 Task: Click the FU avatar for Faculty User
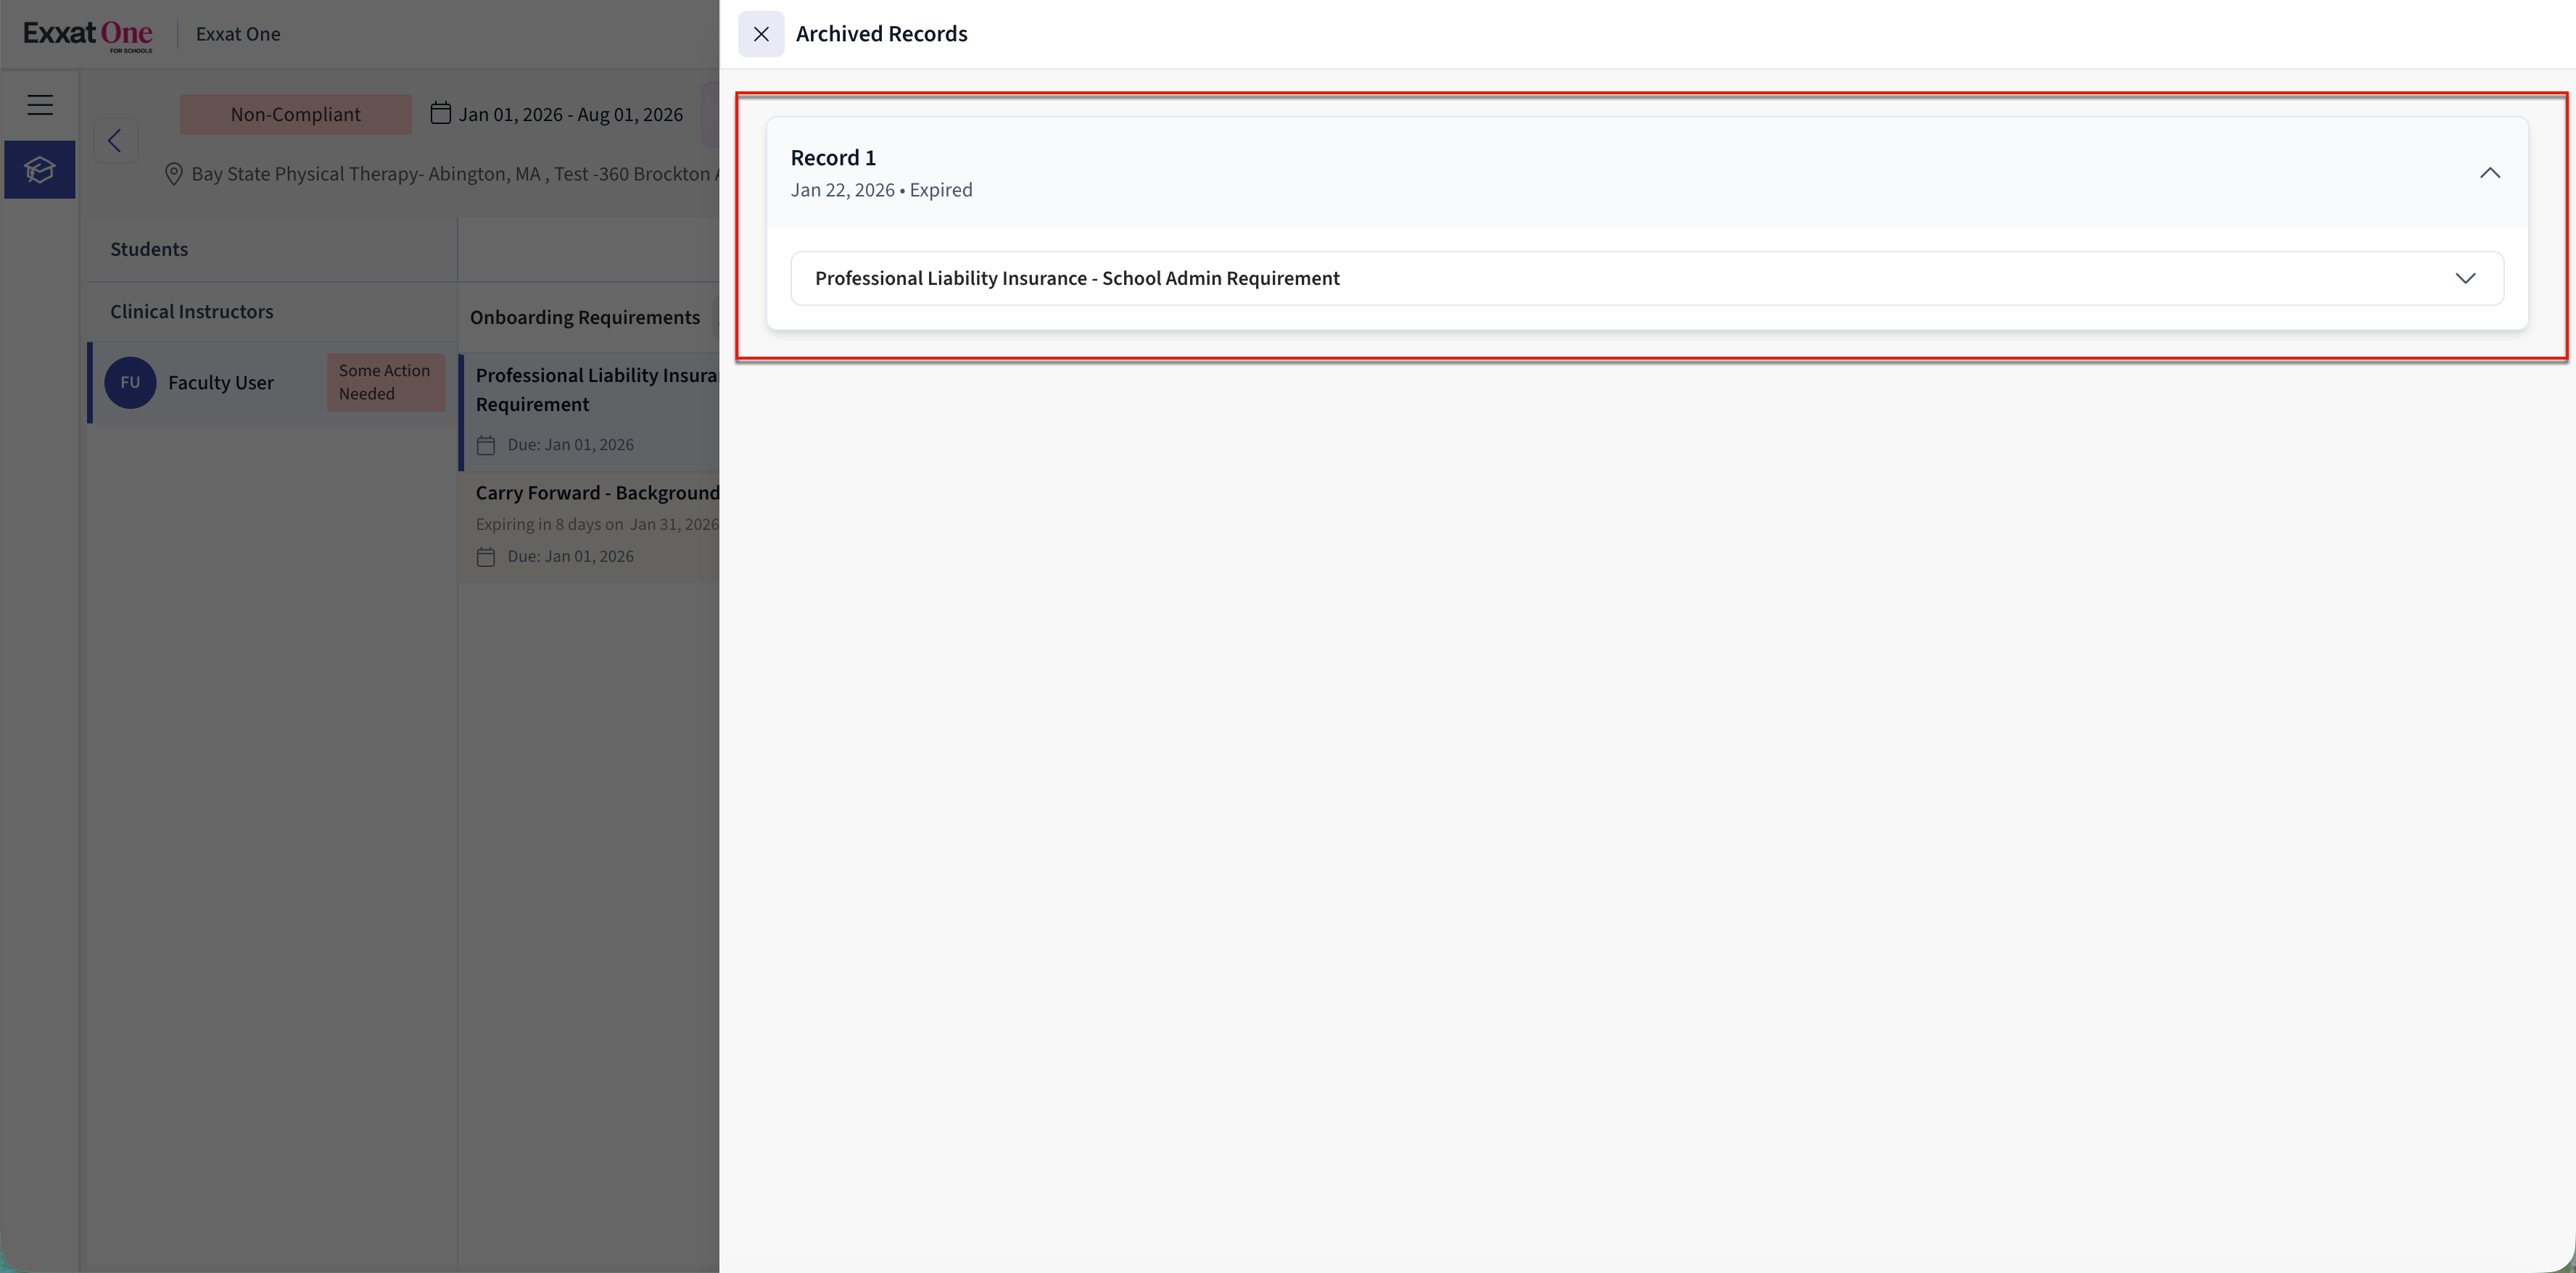point(130,383)
